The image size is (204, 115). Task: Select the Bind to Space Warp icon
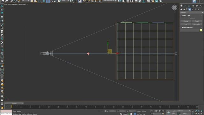pos(19,1)
